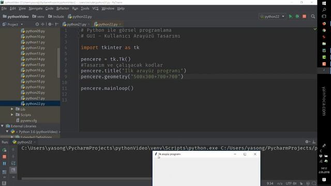Select pythonVideo breadcrumb in navigation bar
Screen dimensions: 331x186
click(16, 17)
